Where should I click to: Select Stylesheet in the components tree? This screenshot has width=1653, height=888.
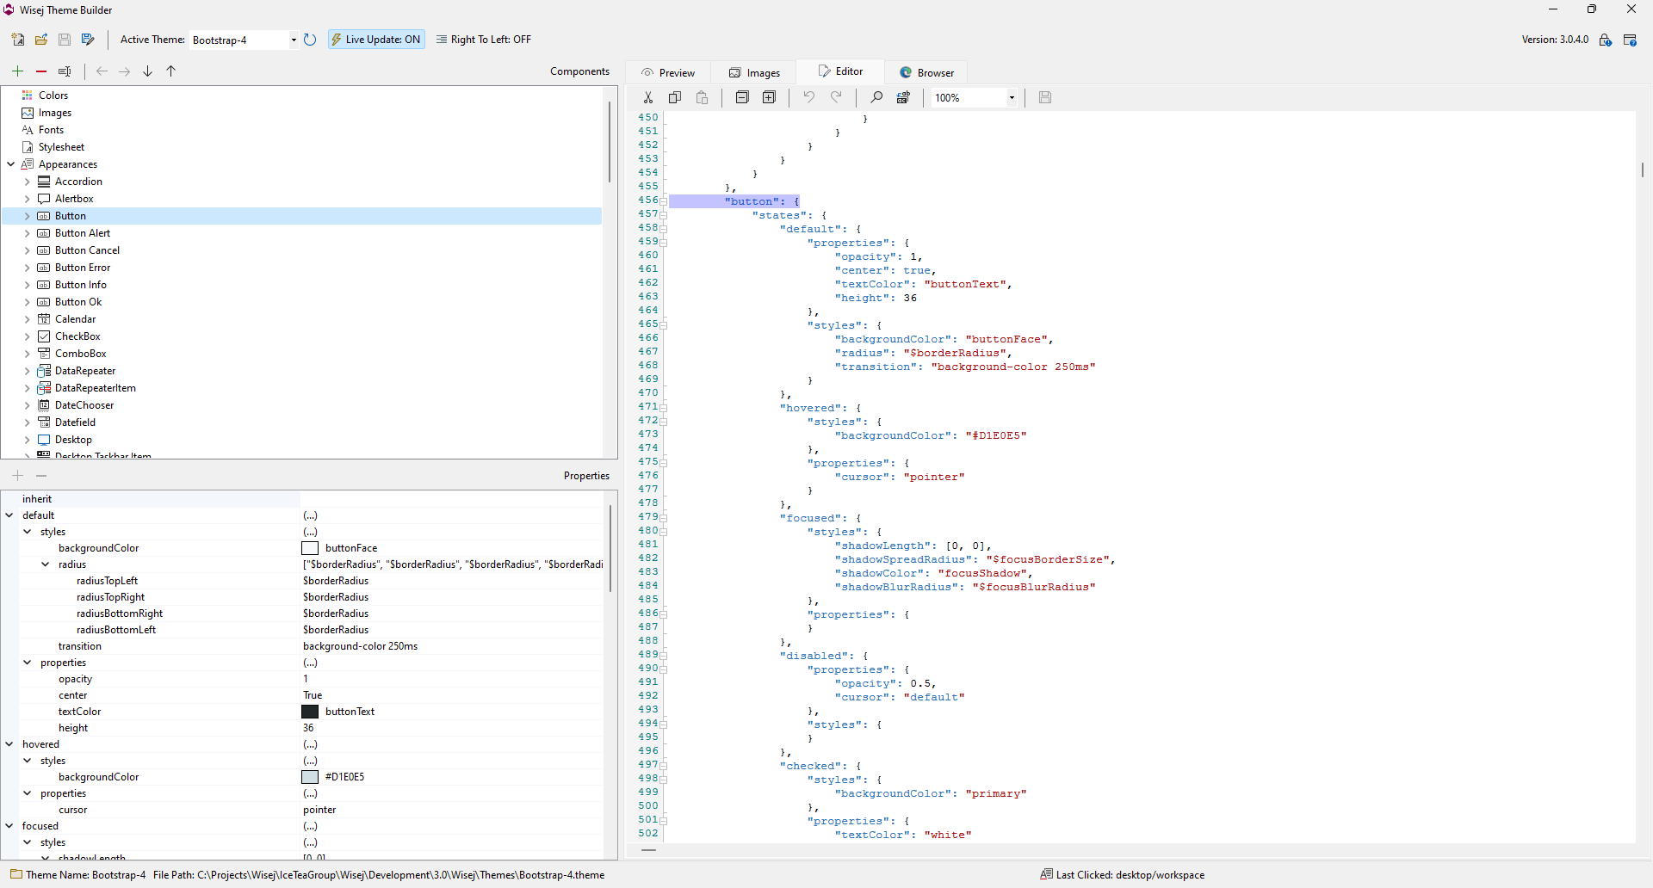[x=61, y=147]
